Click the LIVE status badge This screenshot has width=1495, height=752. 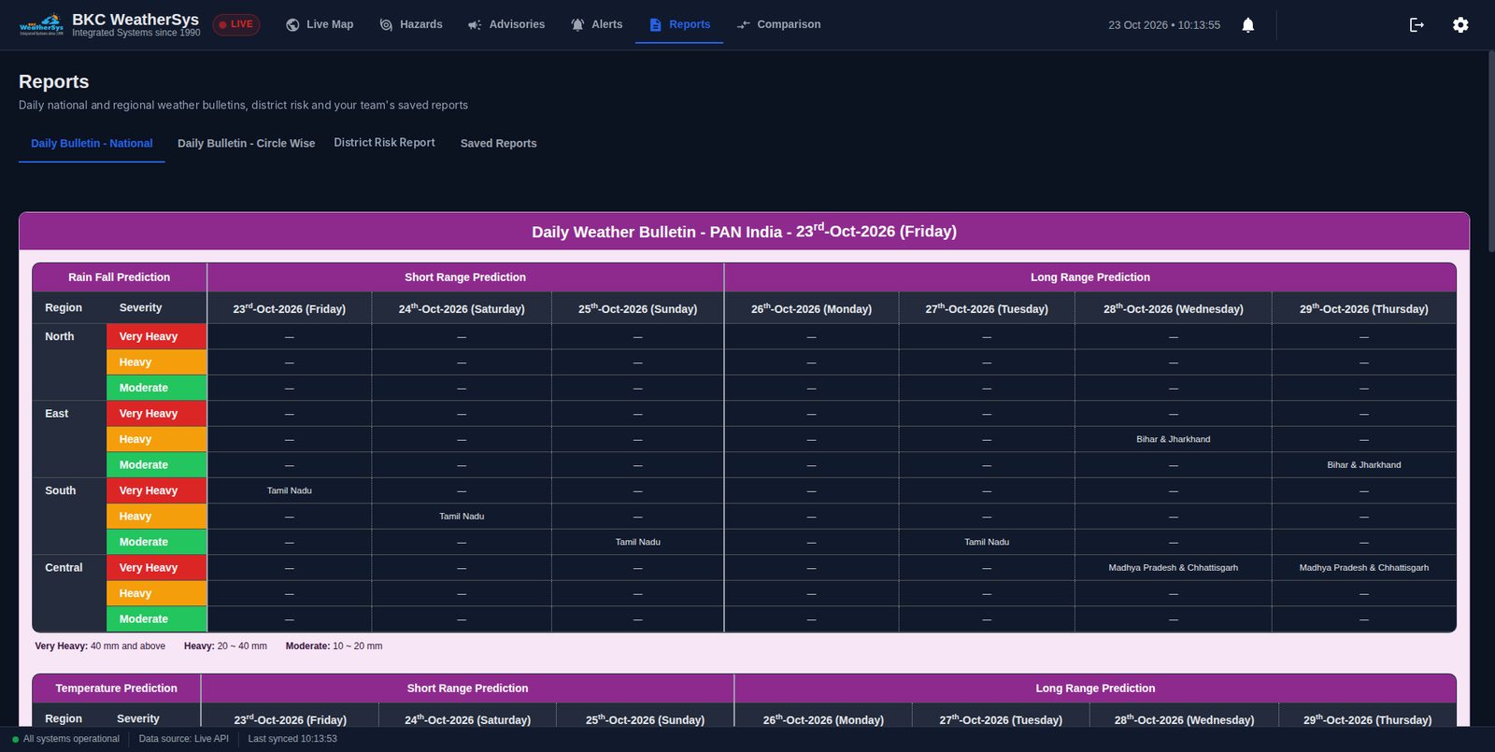tap(236, 24)
